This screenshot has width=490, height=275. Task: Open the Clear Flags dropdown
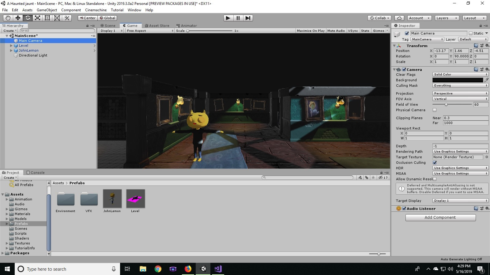tap(460, 75)
